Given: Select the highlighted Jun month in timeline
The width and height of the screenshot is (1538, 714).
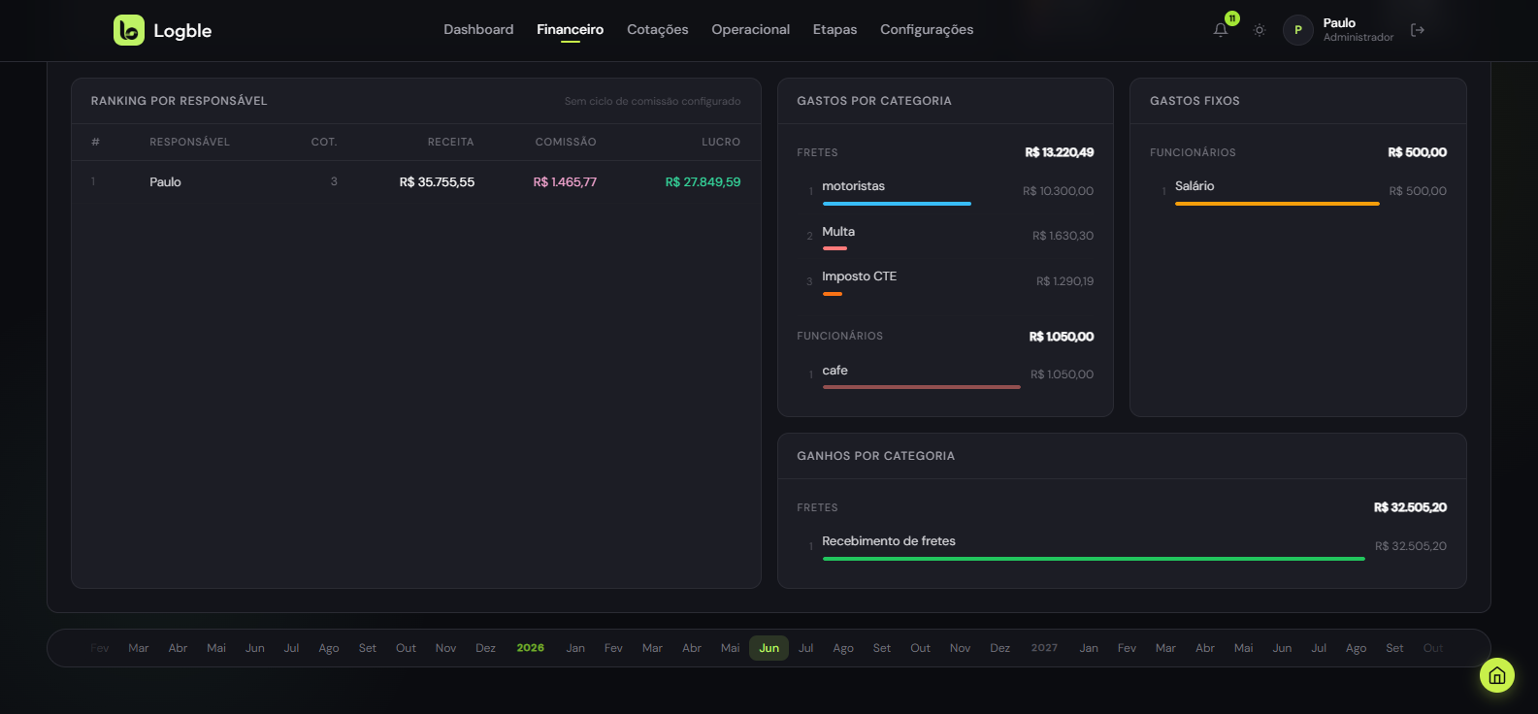Looking at the screenshot, I should point(769,648).
